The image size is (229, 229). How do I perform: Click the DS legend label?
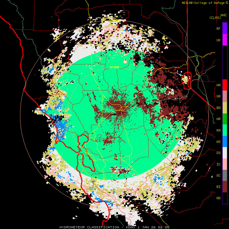[x=218, y=153]
